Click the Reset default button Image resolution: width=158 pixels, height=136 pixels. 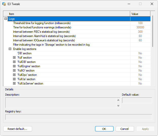click(18, 129)
